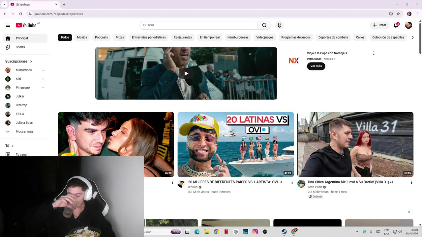
Task: Select the Podcasts filter chip
Action: coord(101,37)
